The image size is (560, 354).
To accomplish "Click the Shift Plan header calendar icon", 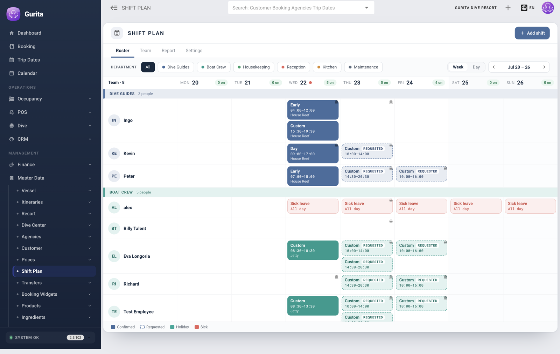I will tap(117, 33).
